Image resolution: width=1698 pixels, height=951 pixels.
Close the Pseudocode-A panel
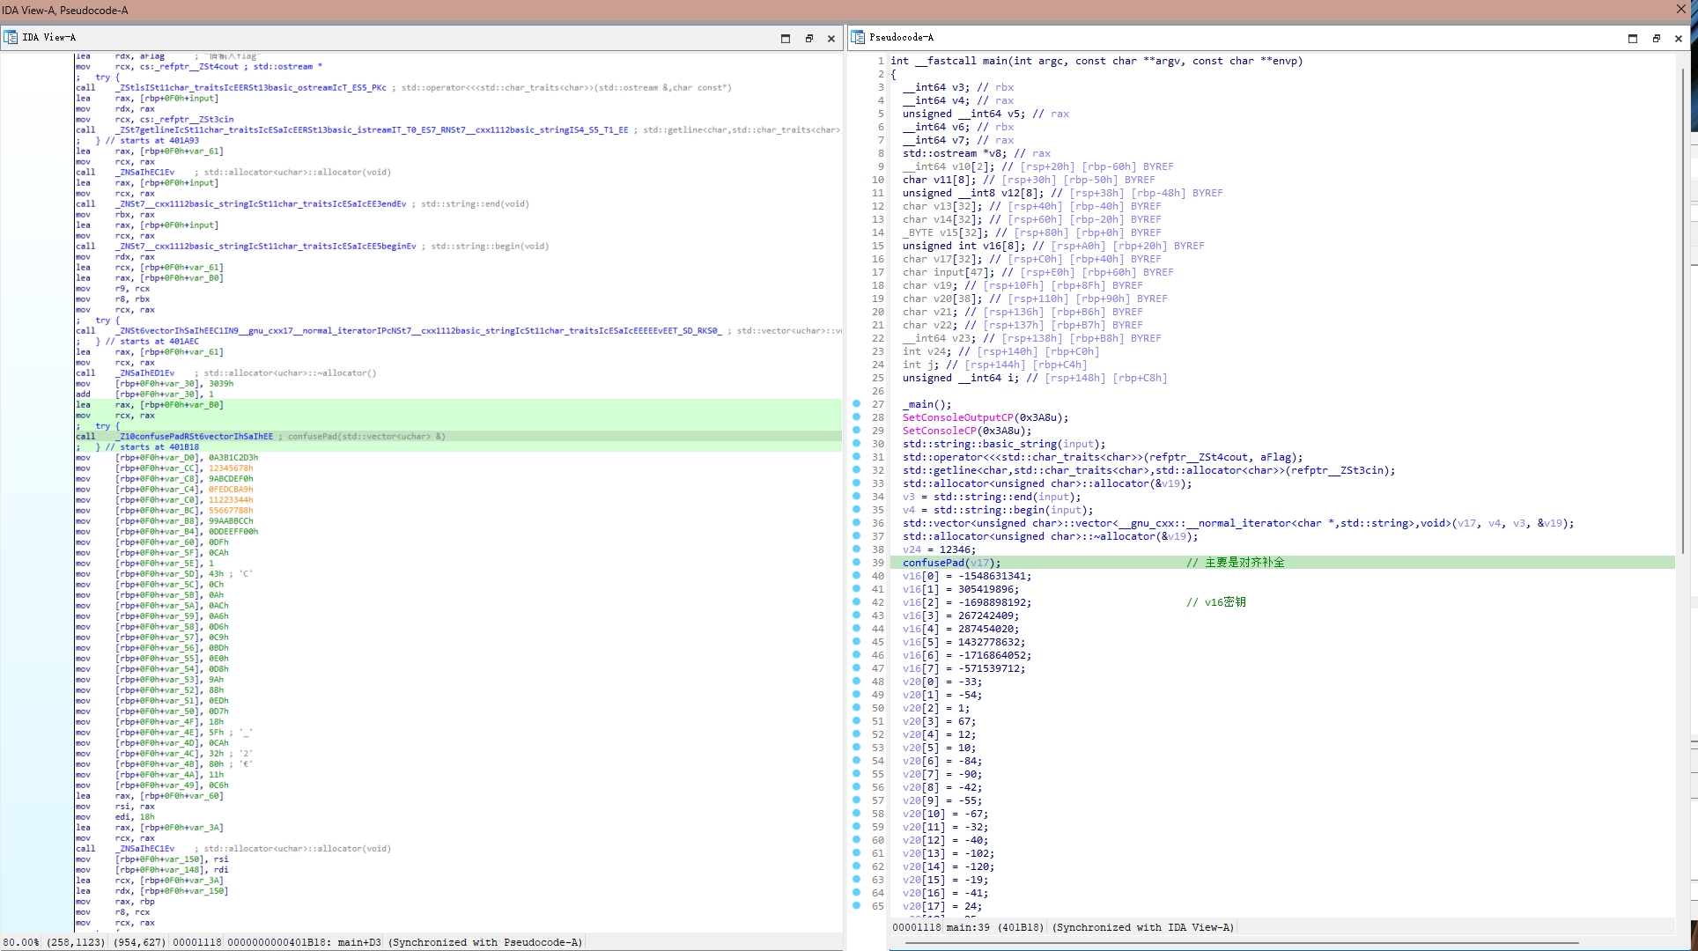pyautogui.click(x=1678, y=38)
